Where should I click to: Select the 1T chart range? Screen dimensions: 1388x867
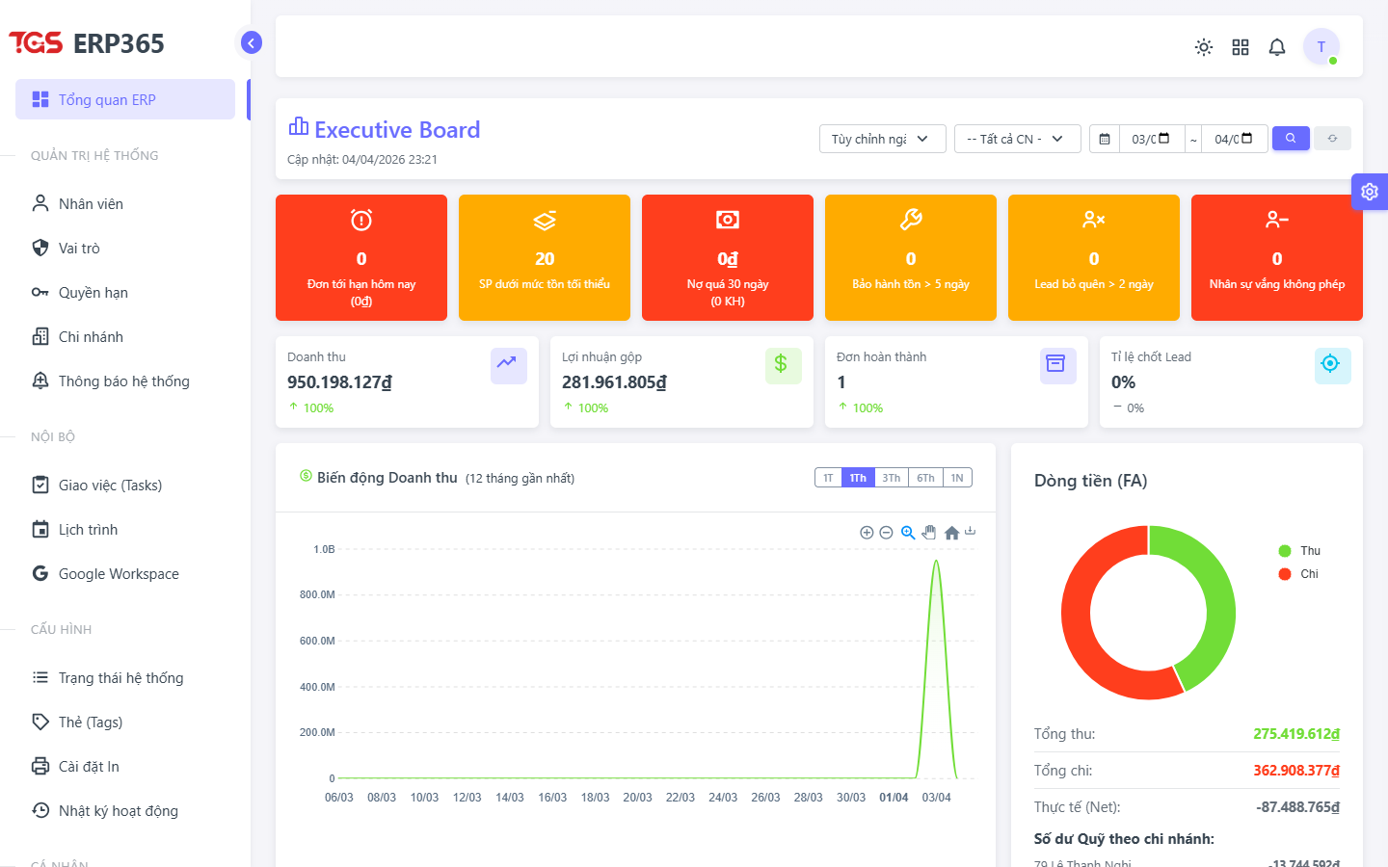point(828,478)
